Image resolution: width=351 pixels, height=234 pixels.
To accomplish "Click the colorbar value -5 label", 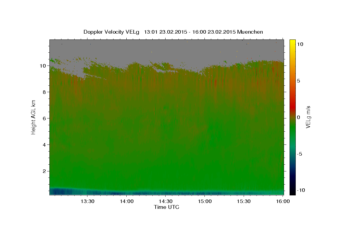I will pyautogui.click(x=300, y=154).
